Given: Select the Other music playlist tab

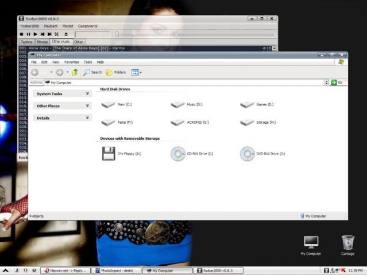Looking at the screenshot, I should 61,42.
